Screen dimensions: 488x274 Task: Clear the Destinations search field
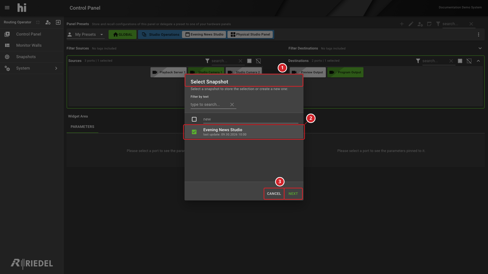pos(451,61)
